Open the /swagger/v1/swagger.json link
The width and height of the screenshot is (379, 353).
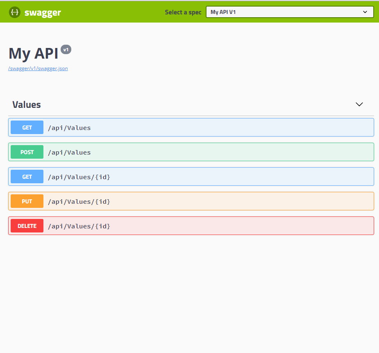(38, 68)
